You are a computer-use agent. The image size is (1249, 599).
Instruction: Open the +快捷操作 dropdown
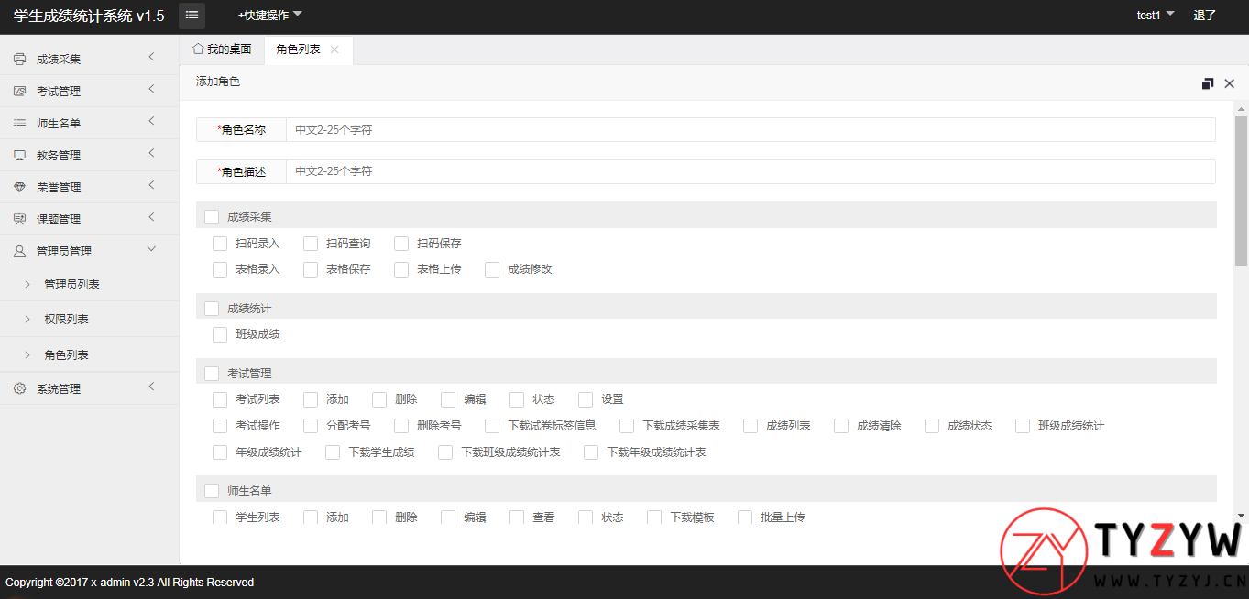(269, 16)
